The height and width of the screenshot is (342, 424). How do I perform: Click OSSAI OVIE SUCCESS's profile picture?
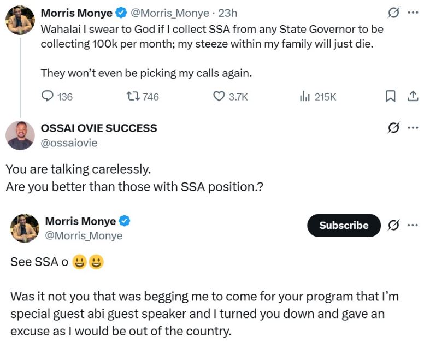click(x=20, y=135)
